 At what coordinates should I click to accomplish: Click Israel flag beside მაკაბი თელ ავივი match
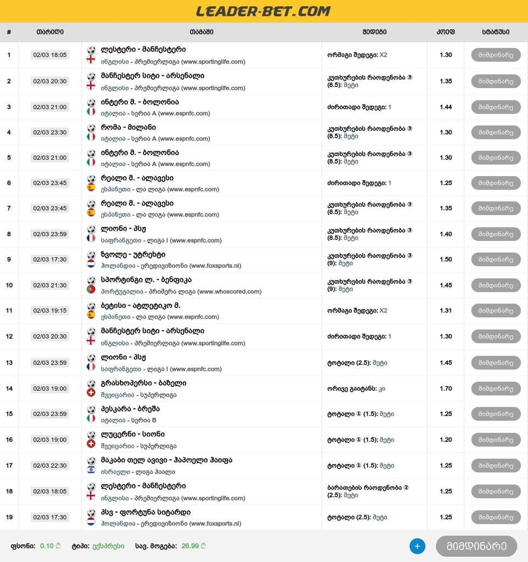[x=91, y=470]
